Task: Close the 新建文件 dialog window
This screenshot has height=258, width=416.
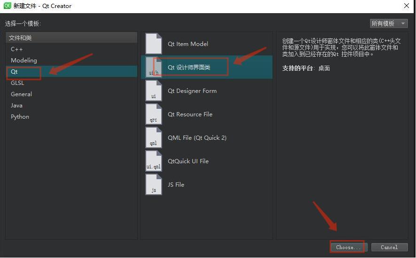Action: 407,6
